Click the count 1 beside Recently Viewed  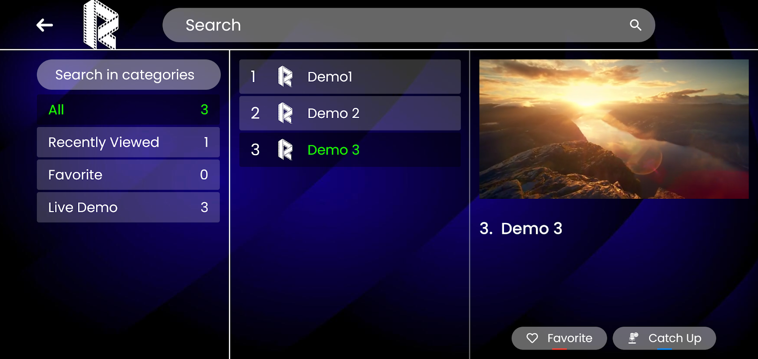pyautogui.click(x=206, y=142)
